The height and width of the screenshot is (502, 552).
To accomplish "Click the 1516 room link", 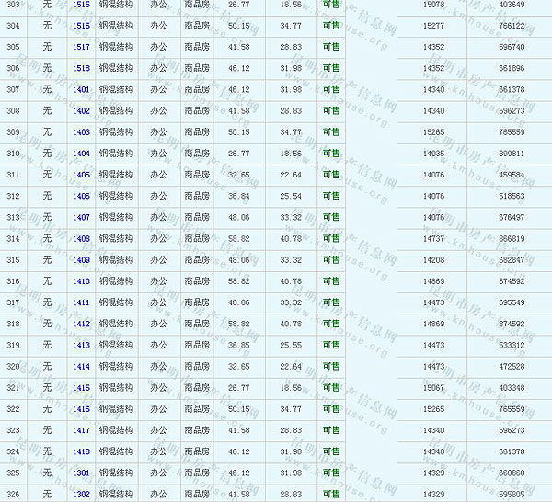I will click(x=81, y=26).
